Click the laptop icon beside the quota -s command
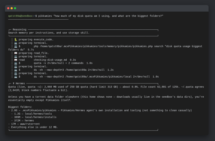The image size is (215, 141). click(x=16, y=63)
